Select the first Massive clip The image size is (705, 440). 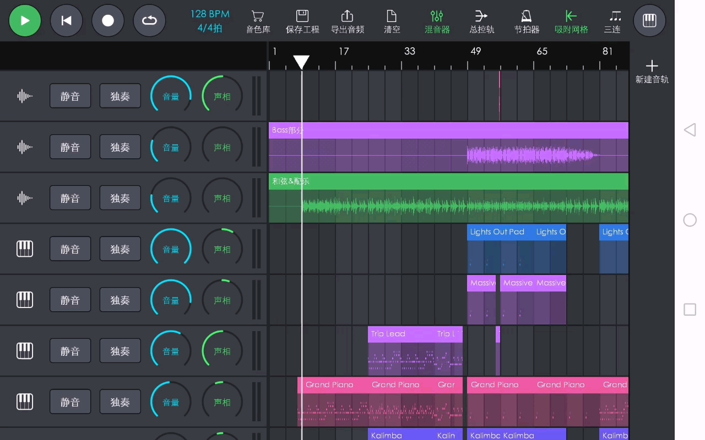point(481,300)
